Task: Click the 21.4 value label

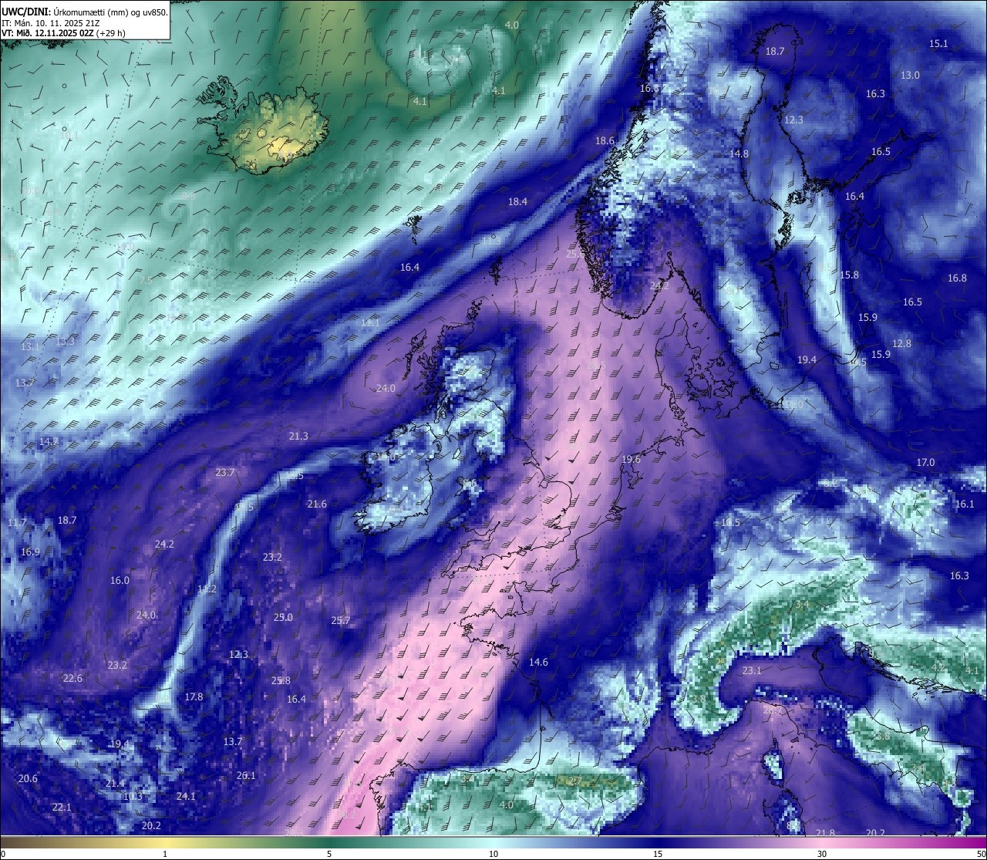Action: tap(115, 784)
